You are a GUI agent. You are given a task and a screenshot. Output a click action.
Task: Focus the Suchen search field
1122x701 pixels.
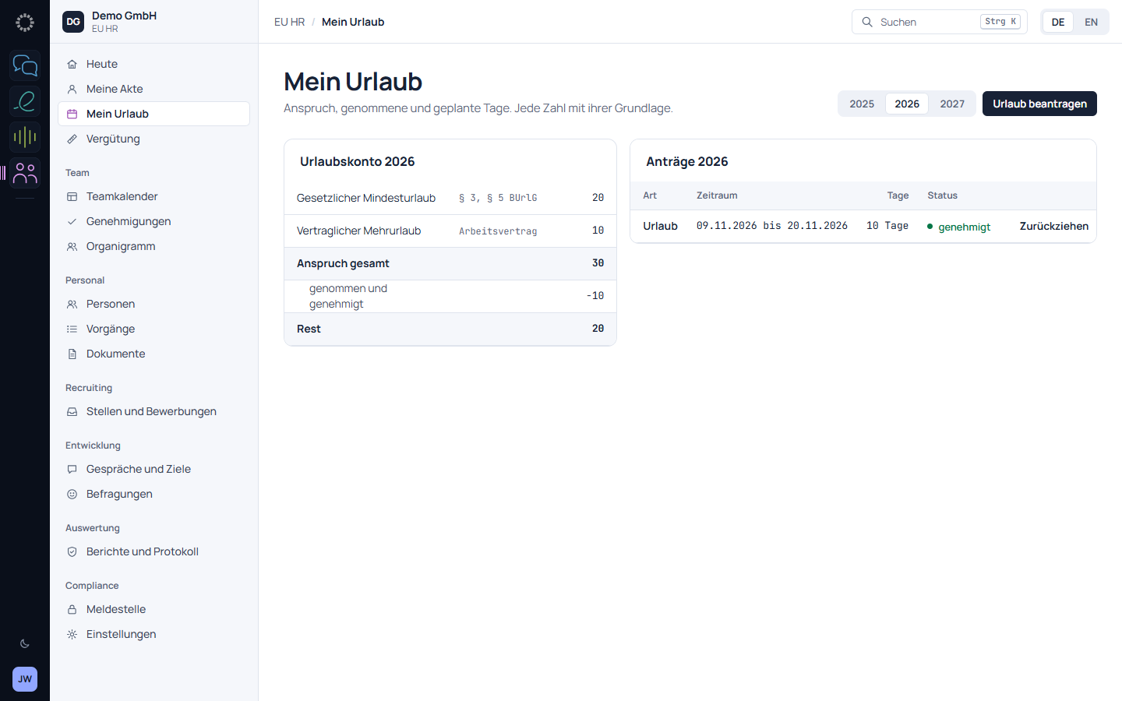pos(940,22)
